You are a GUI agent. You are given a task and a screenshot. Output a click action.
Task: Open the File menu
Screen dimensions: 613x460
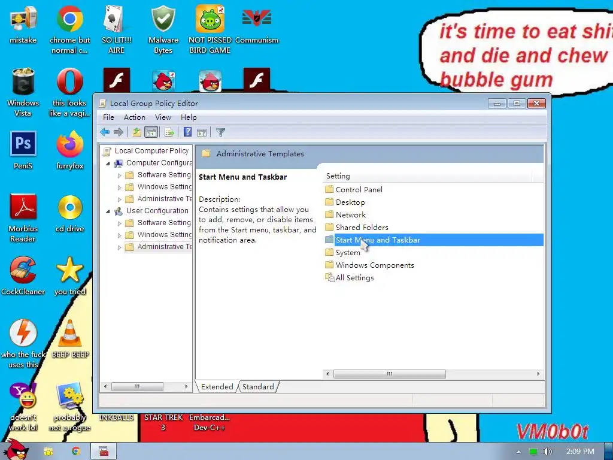coord(108,117)
